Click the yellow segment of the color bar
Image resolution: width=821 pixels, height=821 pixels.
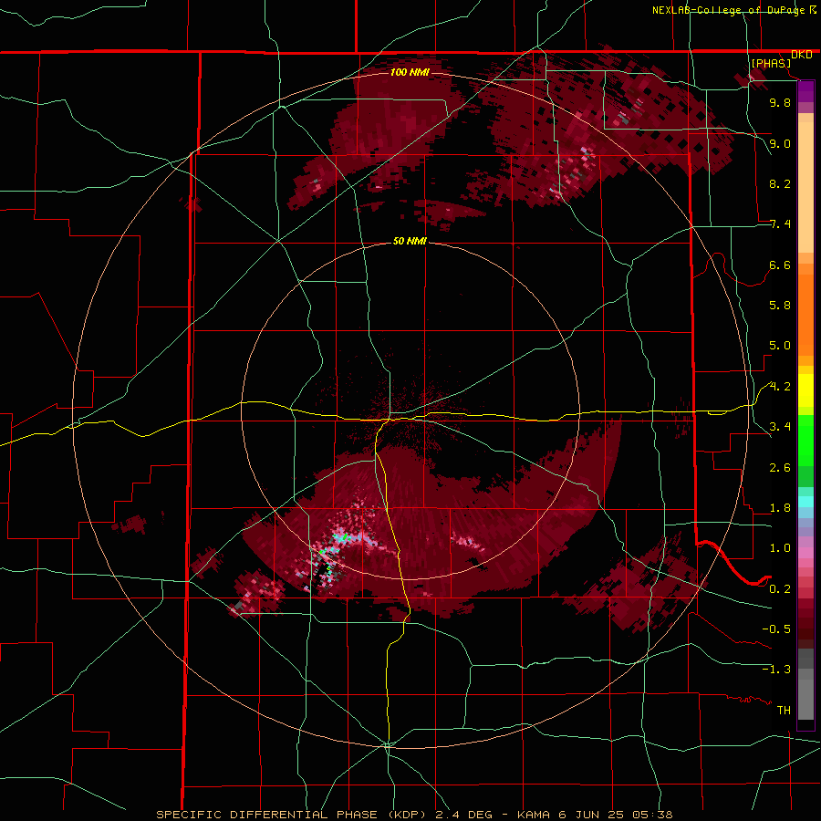[x=805, y=390]
